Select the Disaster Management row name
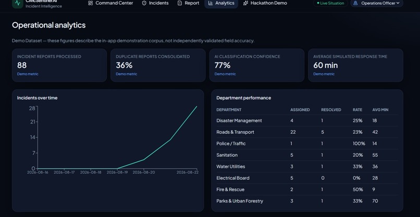Screen dimensions: 420x217 coord(239,120)
